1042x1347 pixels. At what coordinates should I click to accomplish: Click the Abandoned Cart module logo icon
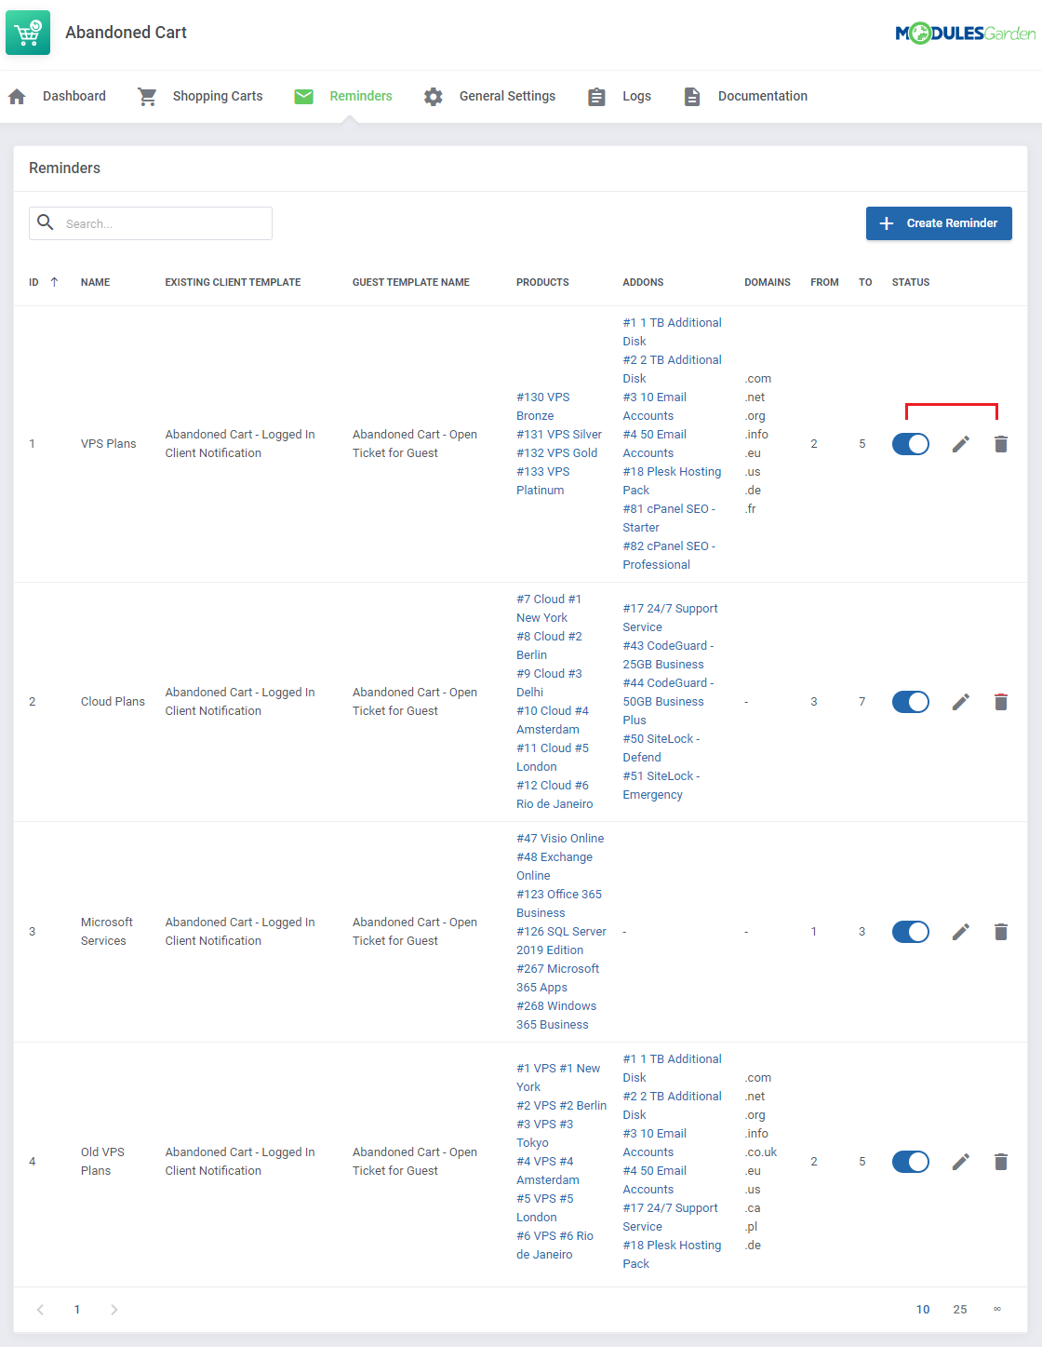(x=28, y=33)
